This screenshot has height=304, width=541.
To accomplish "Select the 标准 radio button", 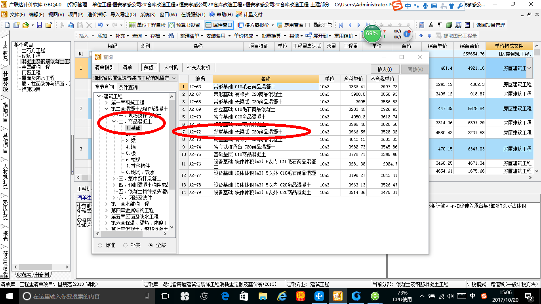I will point(100,245).
